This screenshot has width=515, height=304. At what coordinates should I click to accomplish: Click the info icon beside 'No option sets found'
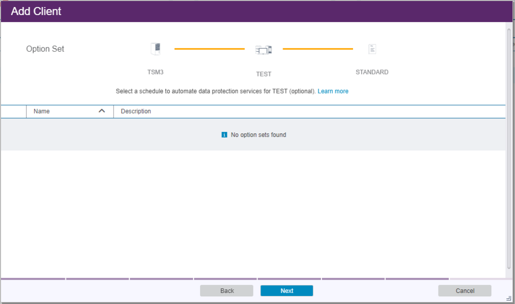point(224,135)
